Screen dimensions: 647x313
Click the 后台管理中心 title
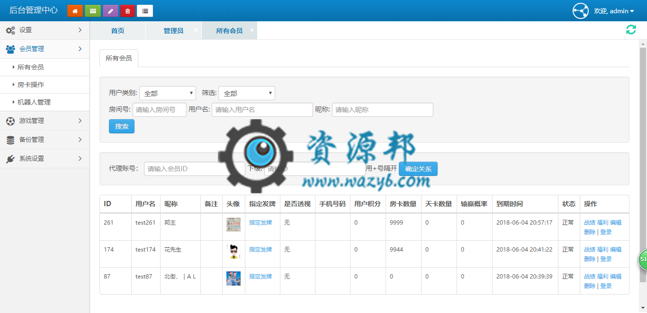coord(34,10)
